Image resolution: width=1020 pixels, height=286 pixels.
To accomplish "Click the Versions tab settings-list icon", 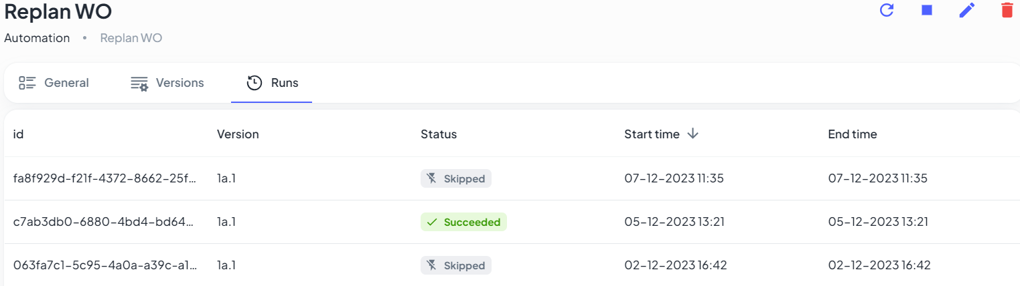I will (x=139, y=84).
